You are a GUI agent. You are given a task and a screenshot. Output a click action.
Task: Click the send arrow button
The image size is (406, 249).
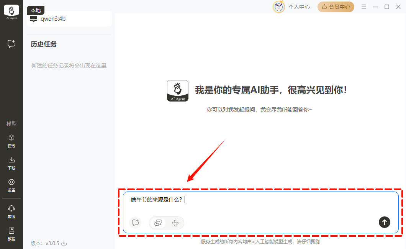[385, 222]
